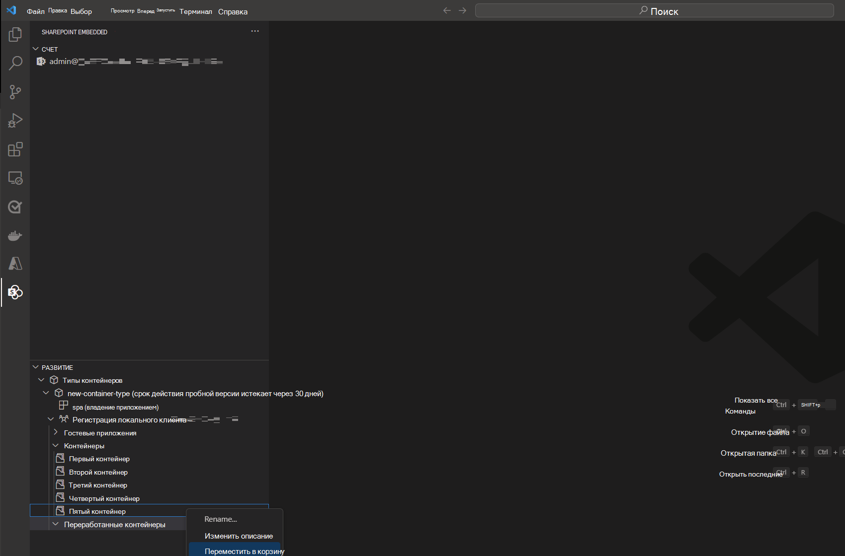Screen dimensions: 845x556
Task: Collapse the Контейнеры node
Action: (x=56, y=446)
